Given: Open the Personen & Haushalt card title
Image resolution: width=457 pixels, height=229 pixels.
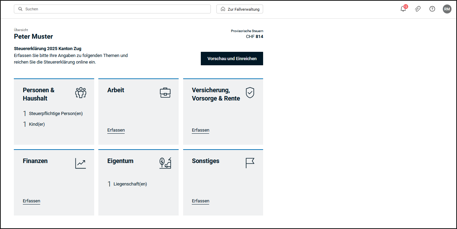Looking at the screenshot, I should [x=39, y=94].
